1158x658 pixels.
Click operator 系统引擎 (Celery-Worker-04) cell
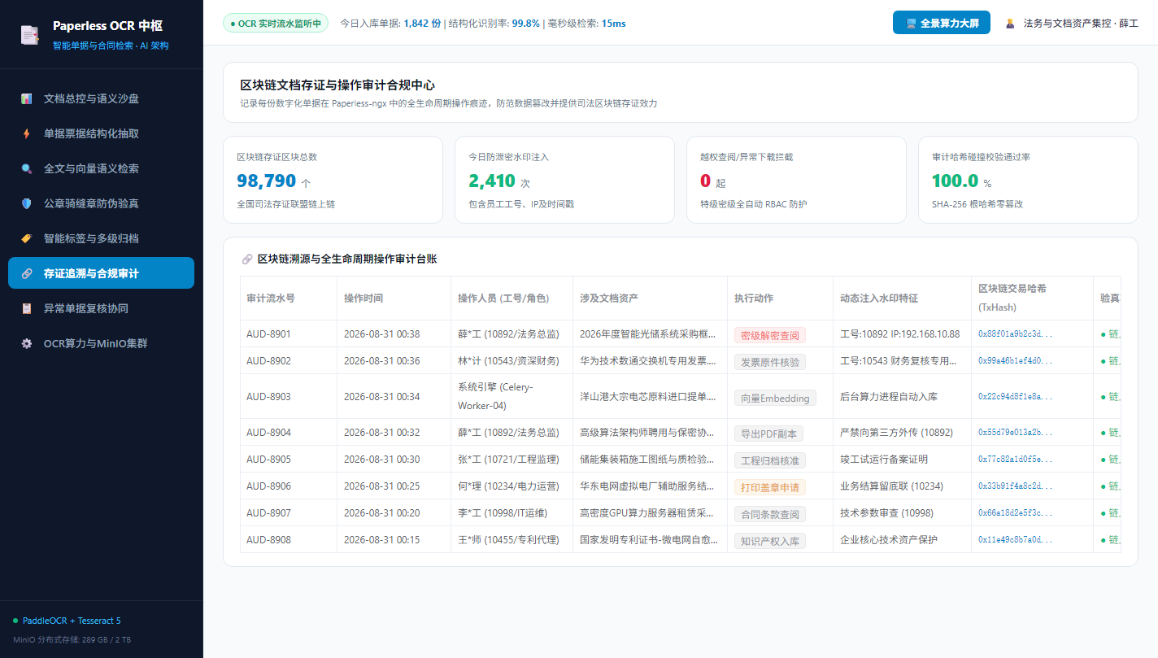(512, 397)
